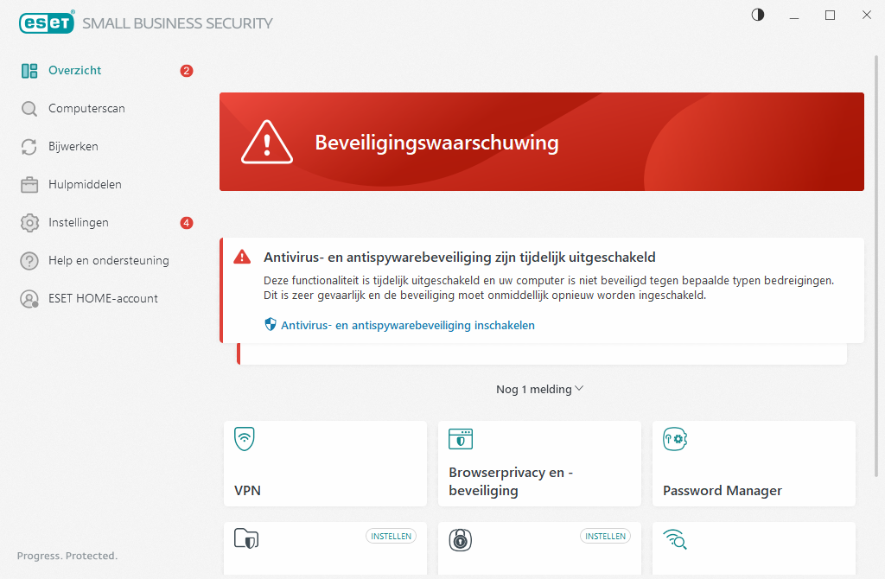Click INSTELLEN on the folder shield tile
The height and width of the screenshot is (579, 885).
(392, 536)
